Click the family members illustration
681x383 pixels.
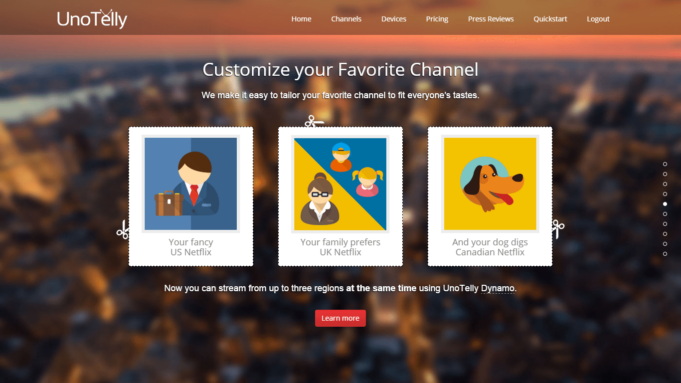(340, 184)
